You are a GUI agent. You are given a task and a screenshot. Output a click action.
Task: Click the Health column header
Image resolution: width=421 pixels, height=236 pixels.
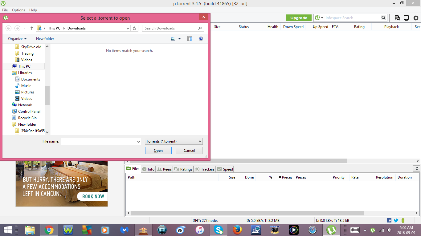pos(273,27)
